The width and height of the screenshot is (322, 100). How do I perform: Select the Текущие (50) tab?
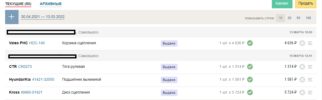pos(18,4)
